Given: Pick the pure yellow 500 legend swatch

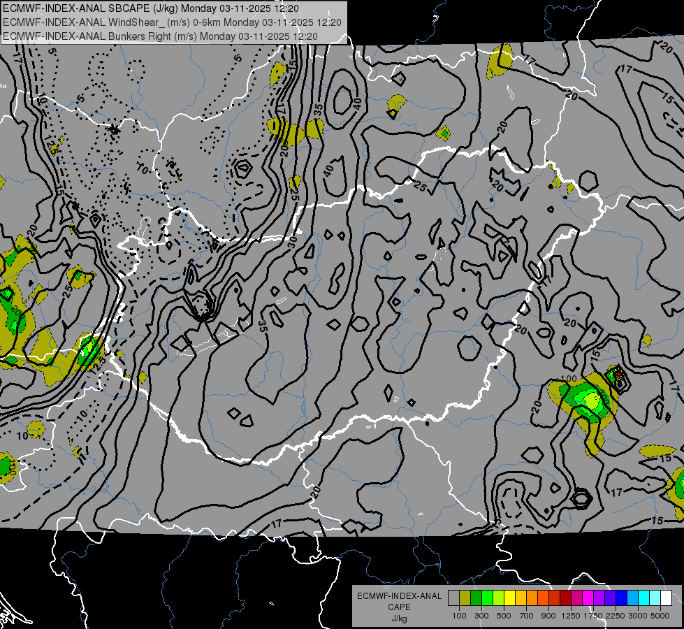Looking at the screenshot, I should tap(509, 598).
